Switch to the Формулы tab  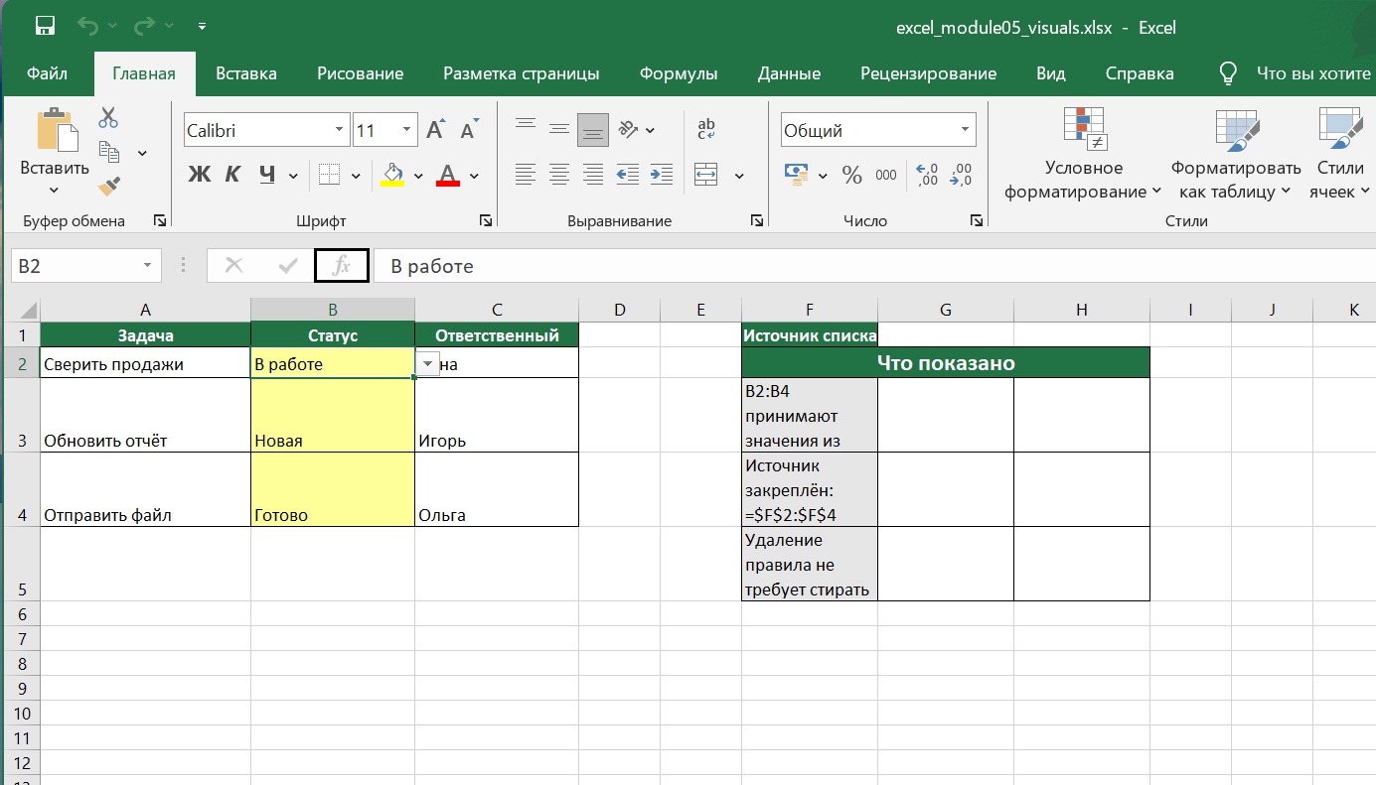pos(679,73)
